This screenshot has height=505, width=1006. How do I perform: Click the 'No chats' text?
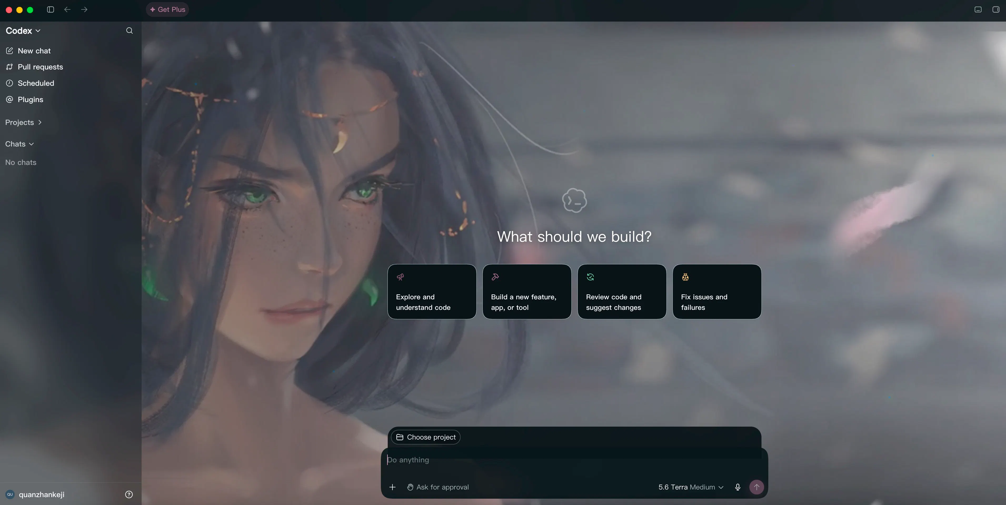point(21,162)
